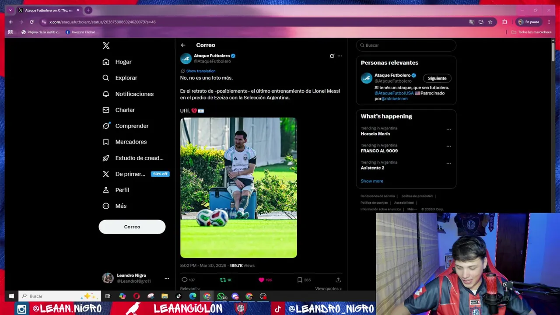560x315 pixels.
Task: Open the Messi training photo
Action: pos(238,188)
